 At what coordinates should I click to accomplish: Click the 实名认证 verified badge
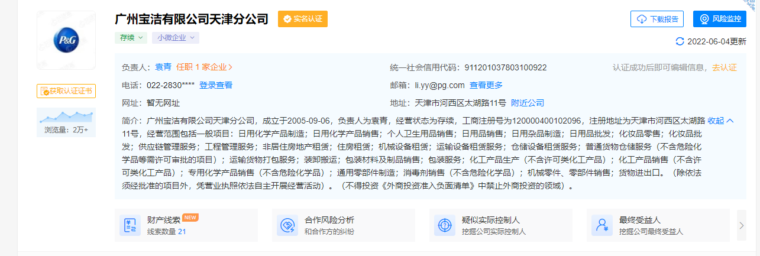[x=303, y=19]
